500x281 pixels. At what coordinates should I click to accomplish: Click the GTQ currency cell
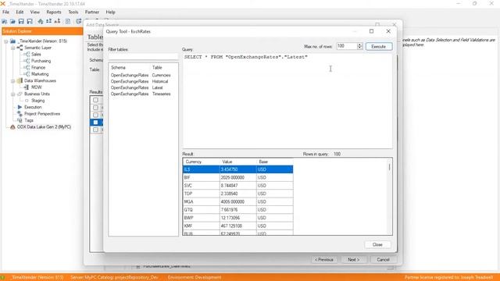(x=202, y=210)
